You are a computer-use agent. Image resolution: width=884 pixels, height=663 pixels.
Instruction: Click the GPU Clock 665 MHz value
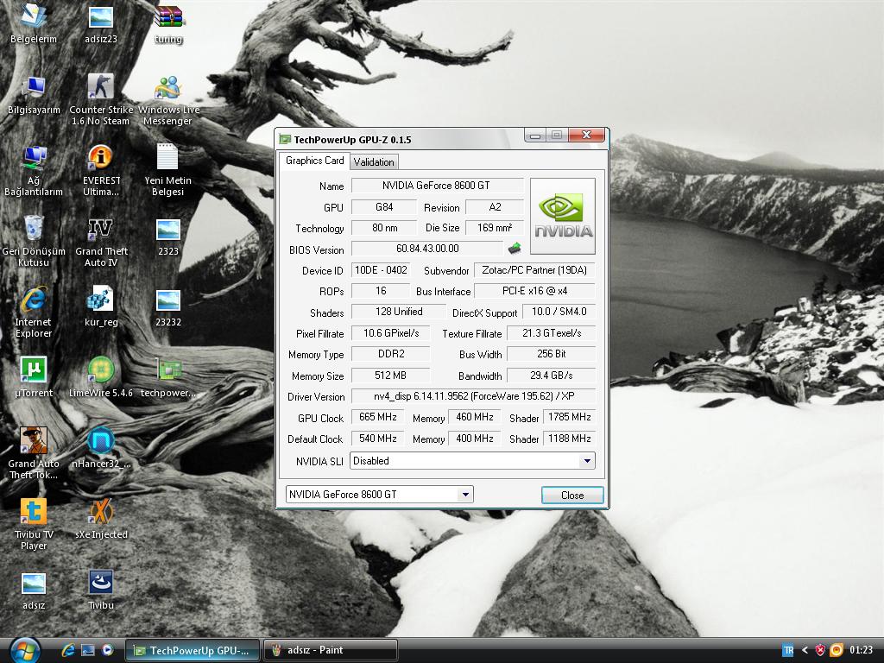378,417
